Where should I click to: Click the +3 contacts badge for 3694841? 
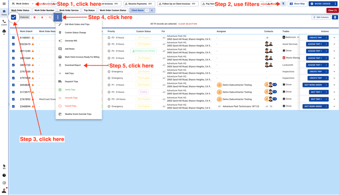[x=275, y=85]
